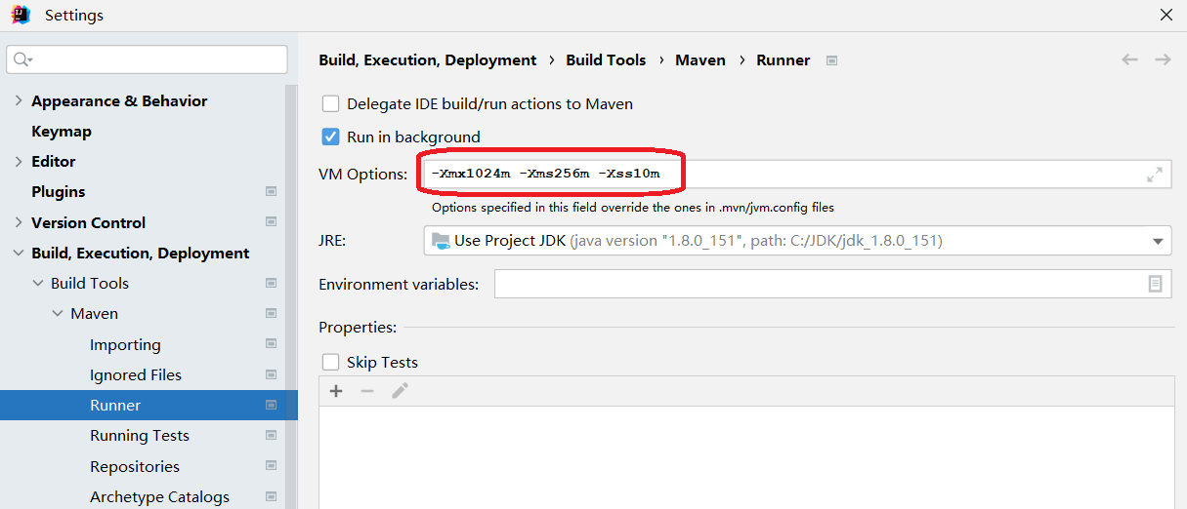Screen dimensions: 1187x509
Task: Collapse the Build Tools tree node
Action: pyautogui.click(x=38, y=284)
